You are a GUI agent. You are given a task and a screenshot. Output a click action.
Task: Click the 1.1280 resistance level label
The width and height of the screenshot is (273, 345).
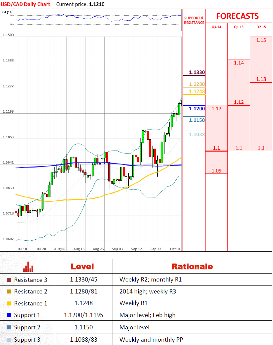(197, 84)
